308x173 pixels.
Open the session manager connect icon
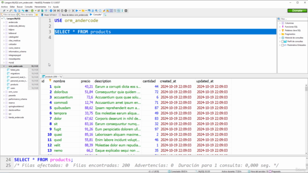[4, 11]
